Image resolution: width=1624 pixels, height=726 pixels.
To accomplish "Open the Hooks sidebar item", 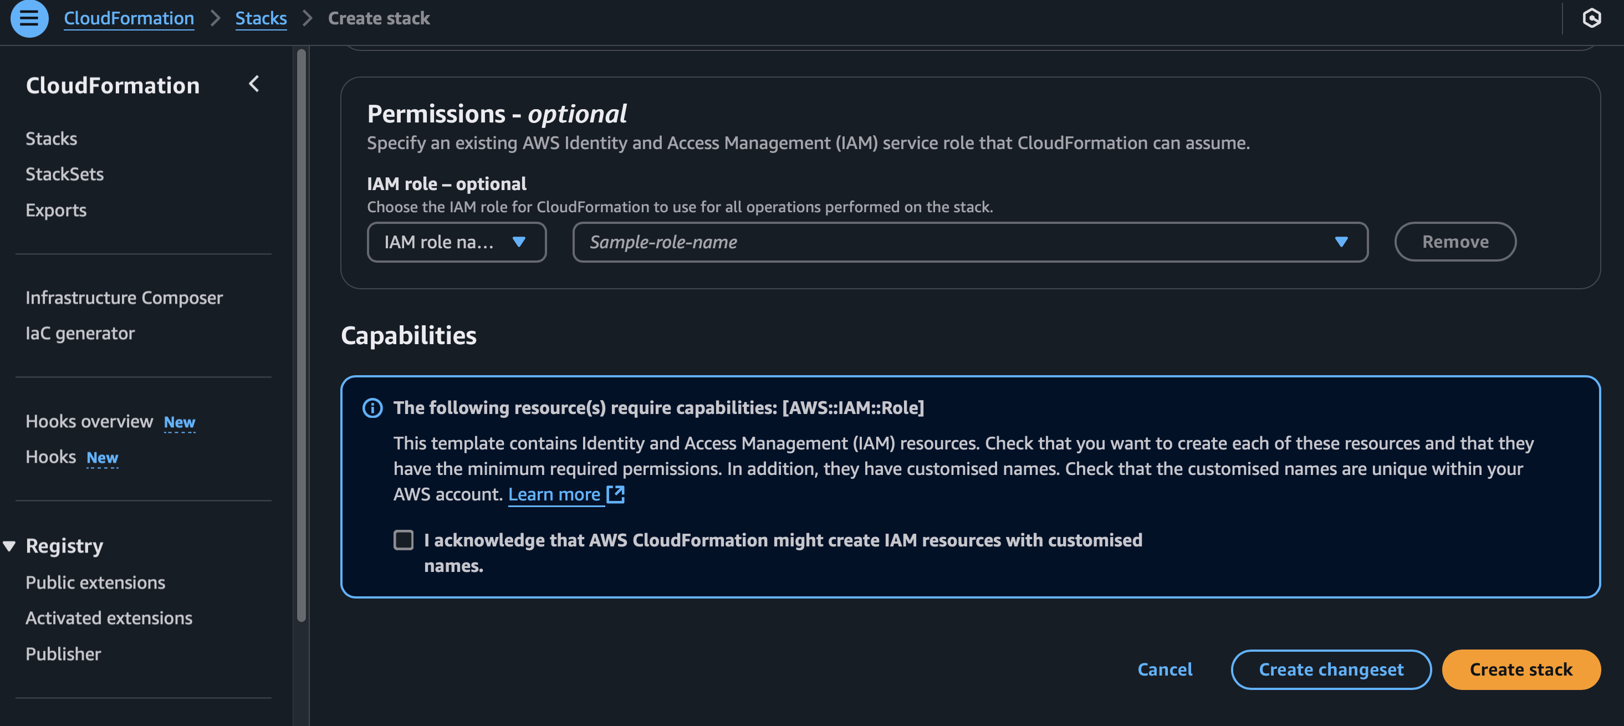I will point(51,457).
